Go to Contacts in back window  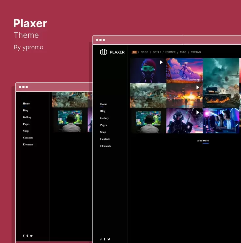tap(28, 138)
